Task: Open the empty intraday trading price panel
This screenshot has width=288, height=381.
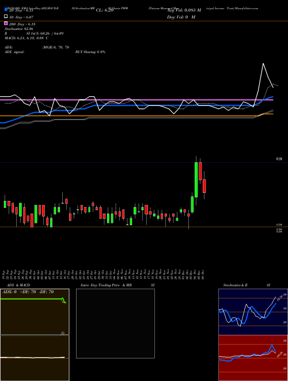Action: (x=115, y=323)
